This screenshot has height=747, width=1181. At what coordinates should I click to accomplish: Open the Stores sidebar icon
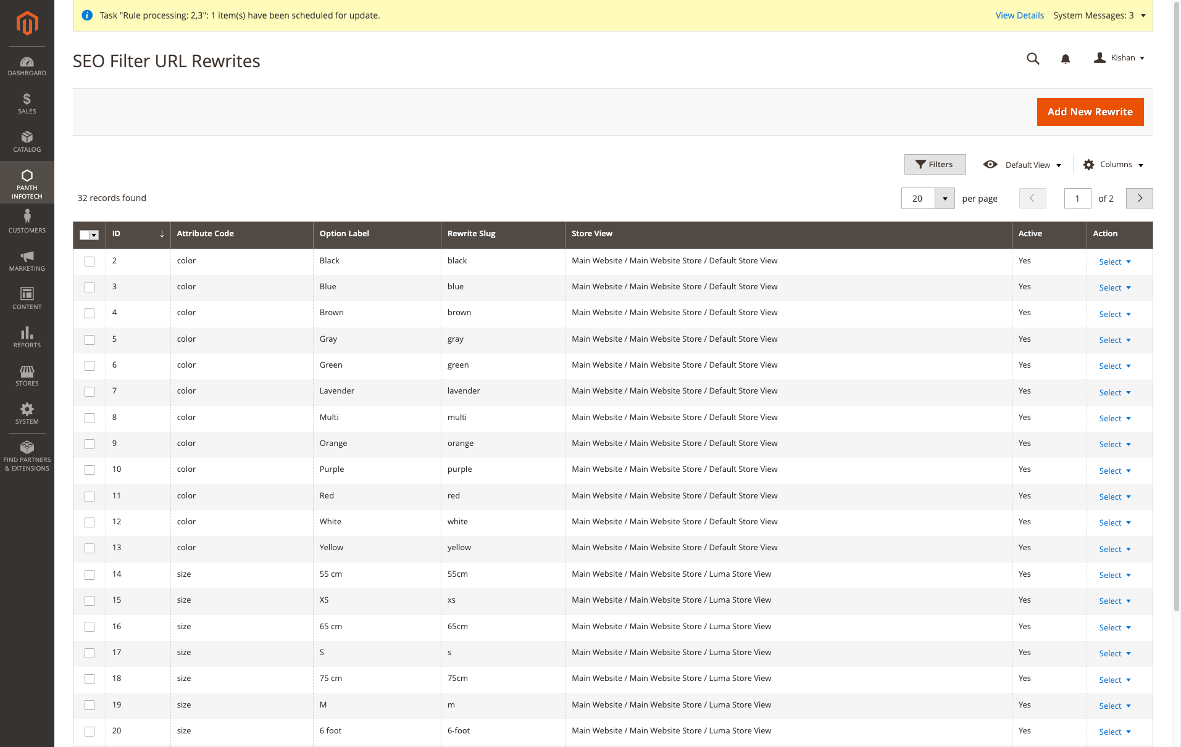(27, 374)
